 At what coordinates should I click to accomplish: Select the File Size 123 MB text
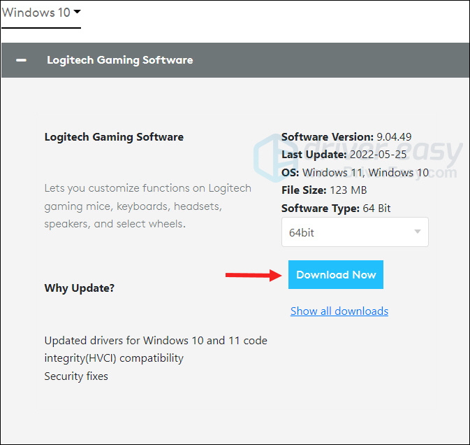(324, 190)
